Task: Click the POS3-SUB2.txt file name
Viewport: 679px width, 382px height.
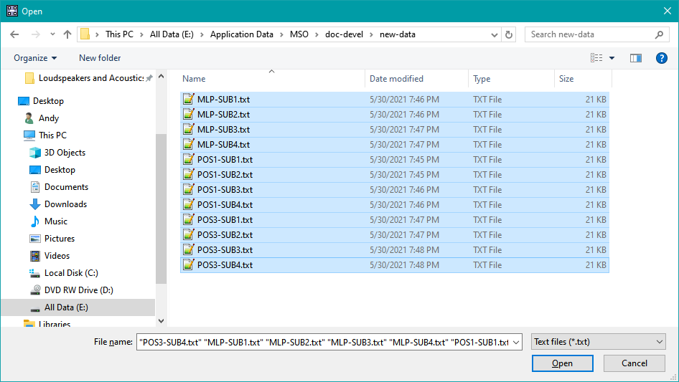Action: click(x=225, y=235)
